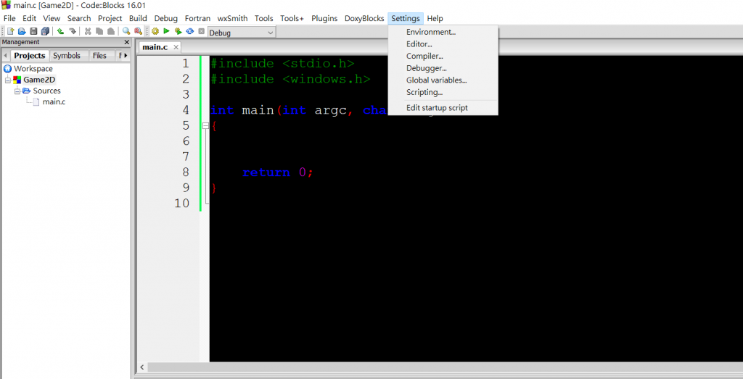
Task: Open the File menu
Action: (9, 18)
